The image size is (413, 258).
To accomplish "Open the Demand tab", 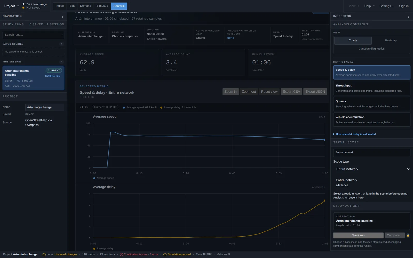I will (85, 6).
